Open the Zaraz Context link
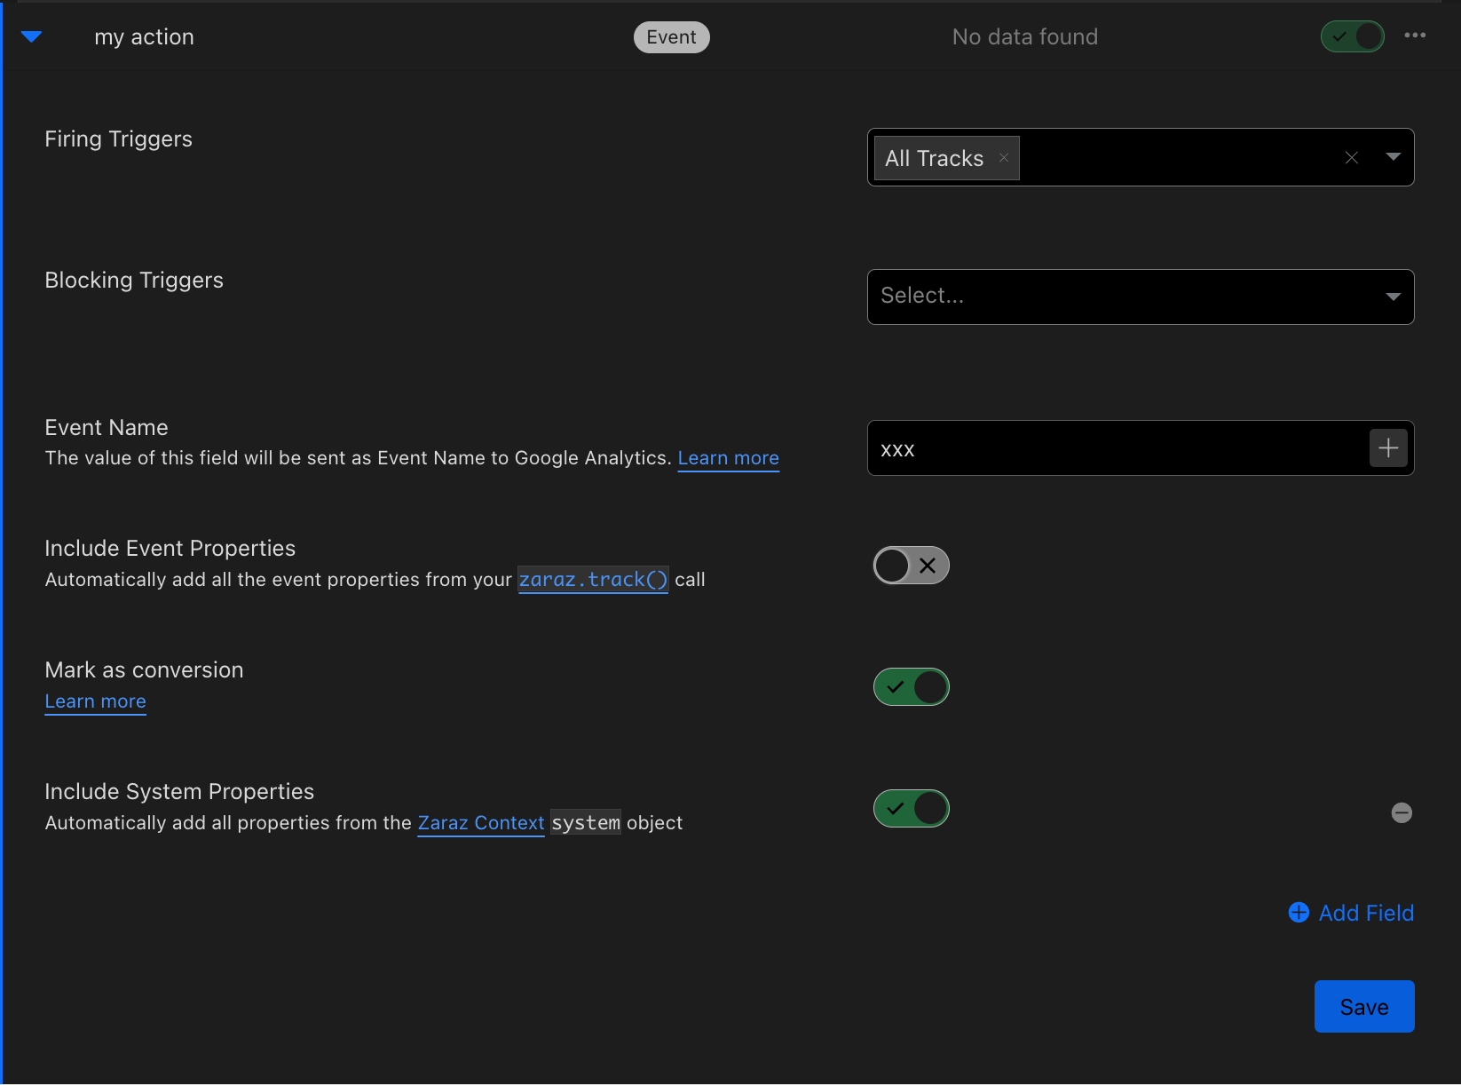Viewport: 1461px width, 1085px height. click(480, 823)
